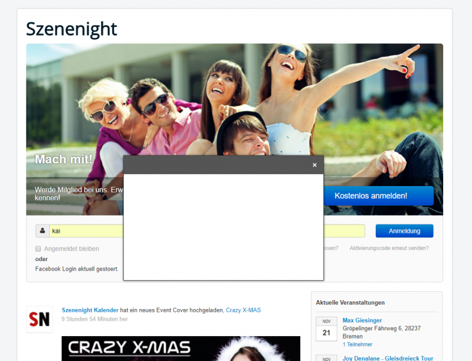Open 'Joy Denalane - Gleisdreieck Tour' event
The height and width of the screenshot is (361, 472).
pos(388,358)
